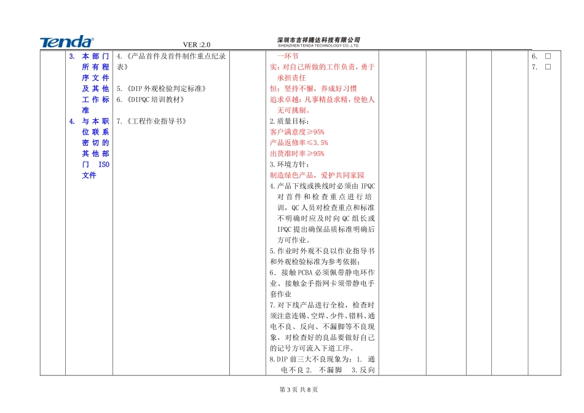
Task: Click the text '《工程作业指导书》'
Action: (x=156, y=121)
